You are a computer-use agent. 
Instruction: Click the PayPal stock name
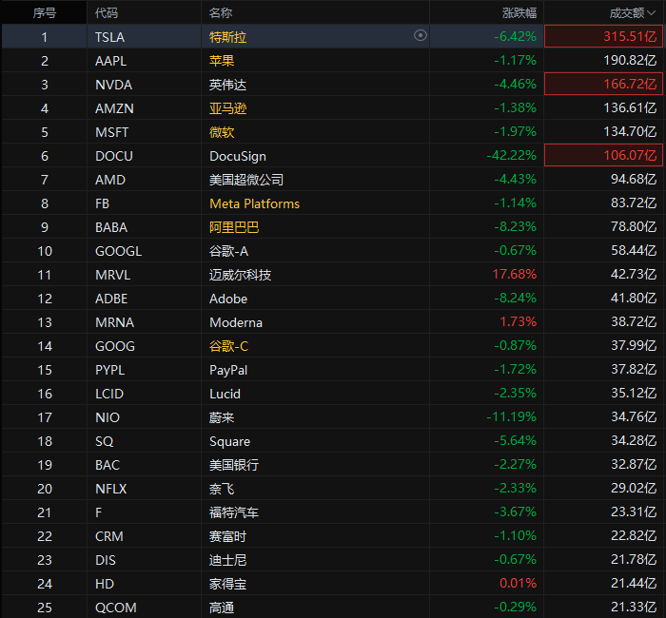[x=228, y=370]
